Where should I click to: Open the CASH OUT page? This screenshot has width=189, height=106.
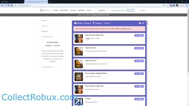click(73, 10)
